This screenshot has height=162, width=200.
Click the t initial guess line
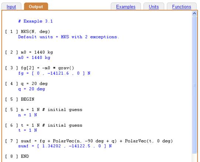pos(44,125)
